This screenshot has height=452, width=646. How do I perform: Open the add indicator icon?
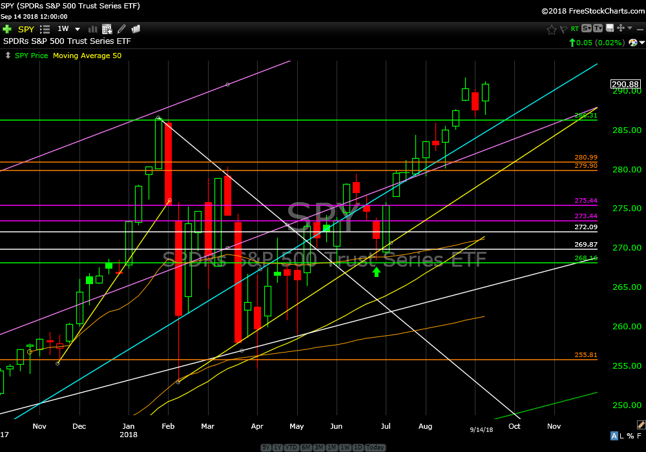pyautogui.click(x=107, y=29)
